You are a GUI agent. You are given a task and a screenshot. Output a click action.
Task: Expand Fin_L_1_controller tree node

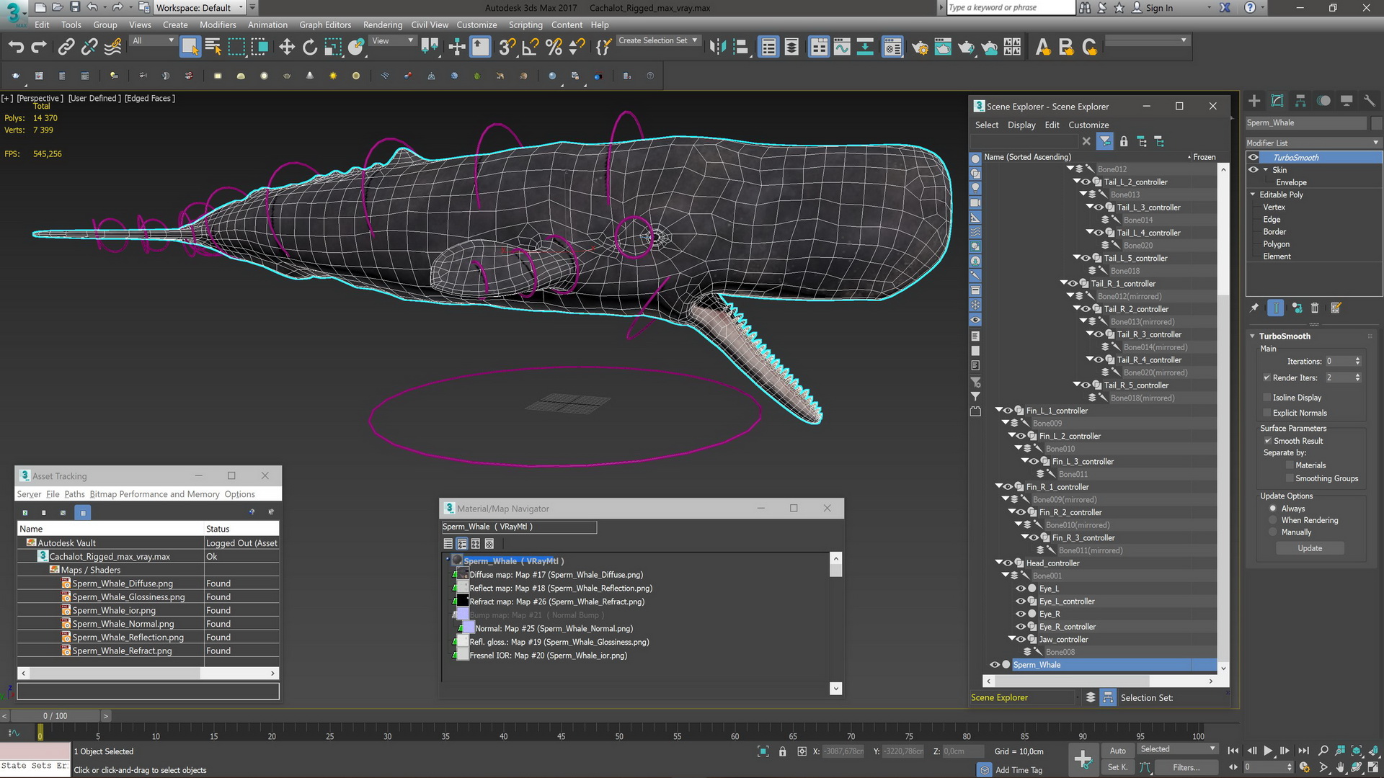pos(996,409)
